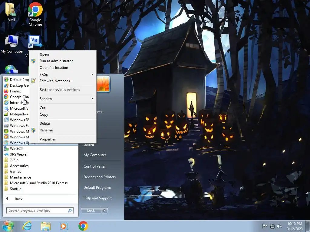Viewport: 310px width, 232px height.
Task: Click the Windows Update icon in Start menu
Action: coord(6,143)
